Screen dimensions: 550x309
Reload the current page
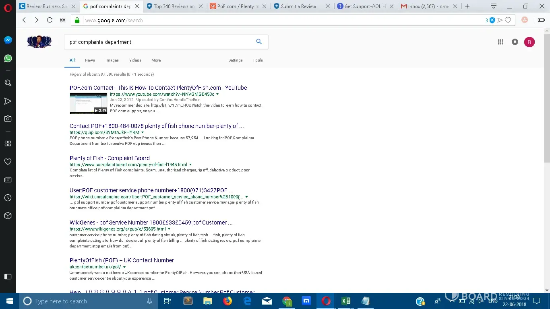click(50, 20)
